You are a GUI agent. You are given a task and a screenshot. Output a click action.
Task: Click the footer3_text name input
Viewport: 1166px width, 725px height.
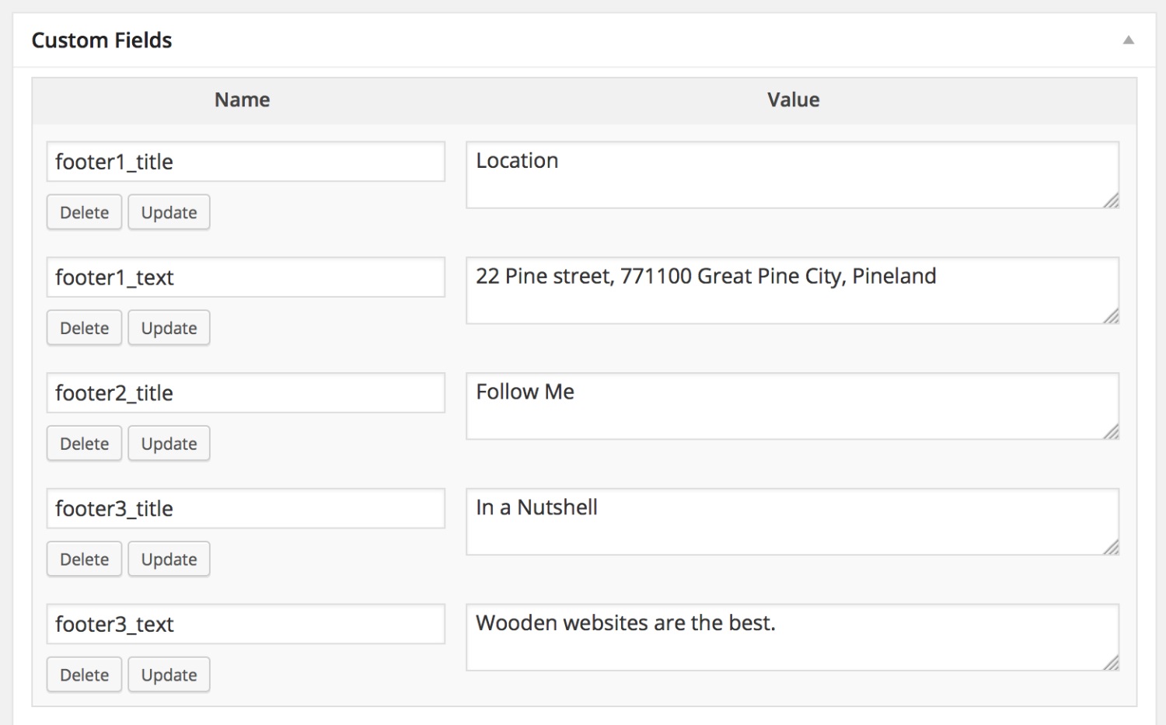[246, 625]
